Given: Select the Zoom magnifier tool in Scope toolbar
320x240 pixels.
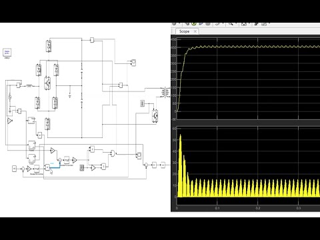Looking at the screenshot, I should [x=231, y=23].
